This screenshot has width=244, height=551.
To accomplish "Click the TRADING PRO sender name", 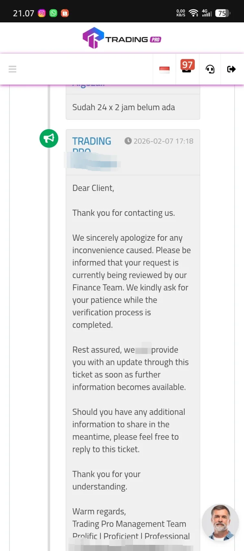I will click(x=91, y=141).
